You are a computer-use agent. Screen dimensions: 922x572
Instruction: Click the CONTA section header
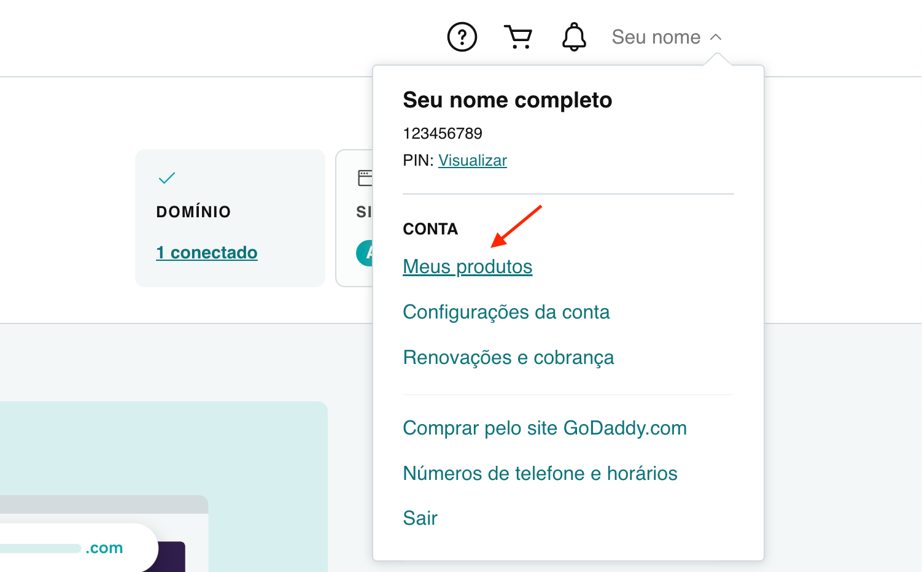430,229
